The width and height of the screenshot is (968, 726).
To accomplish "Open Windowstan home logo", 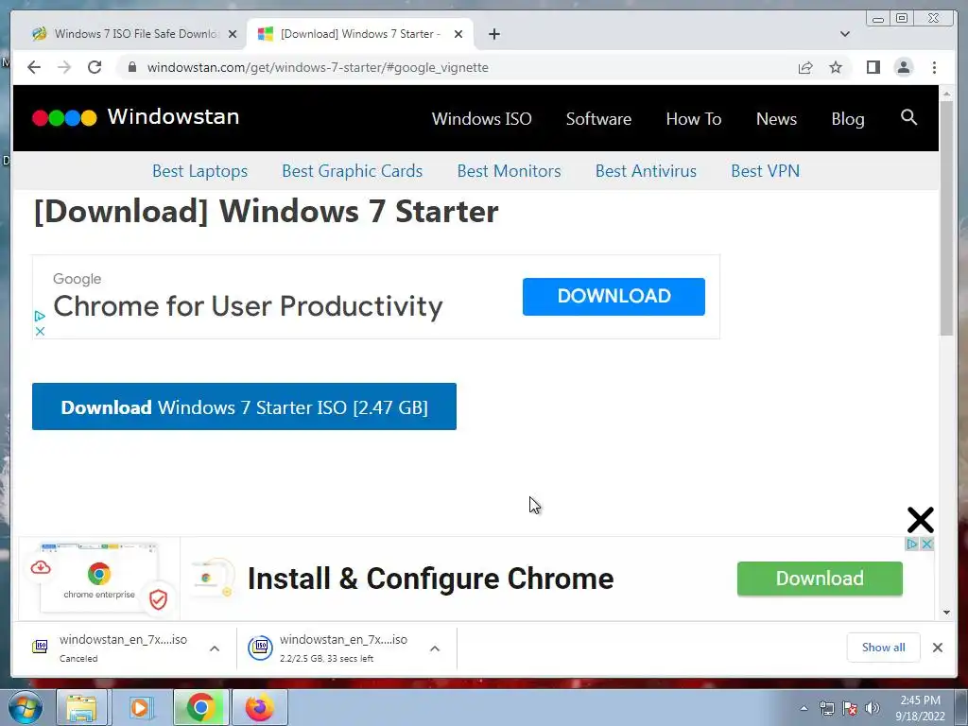I will [x=136, y=116].
